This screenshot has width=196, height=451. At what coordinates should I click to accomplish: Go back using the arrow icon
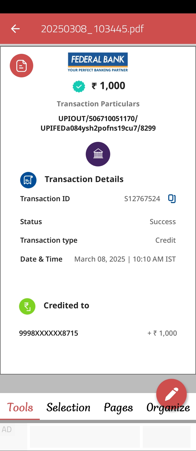click(x=15, y=29)
